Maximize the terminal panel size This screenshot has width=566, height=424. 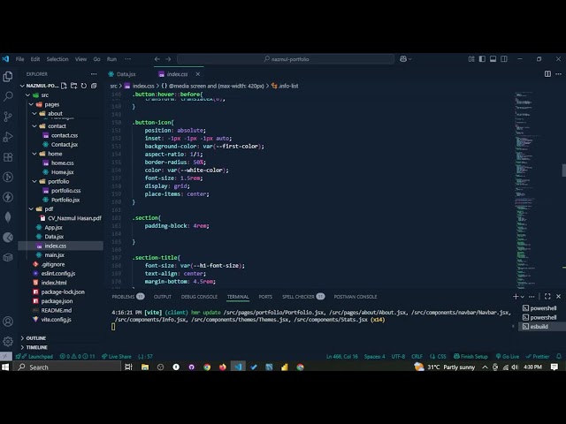[x=547, y=297]
